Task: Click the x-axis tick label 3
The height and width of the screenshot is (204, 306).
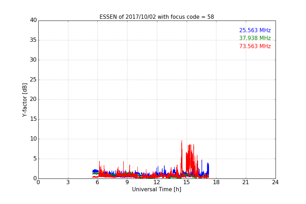Action: pos(68,182)
